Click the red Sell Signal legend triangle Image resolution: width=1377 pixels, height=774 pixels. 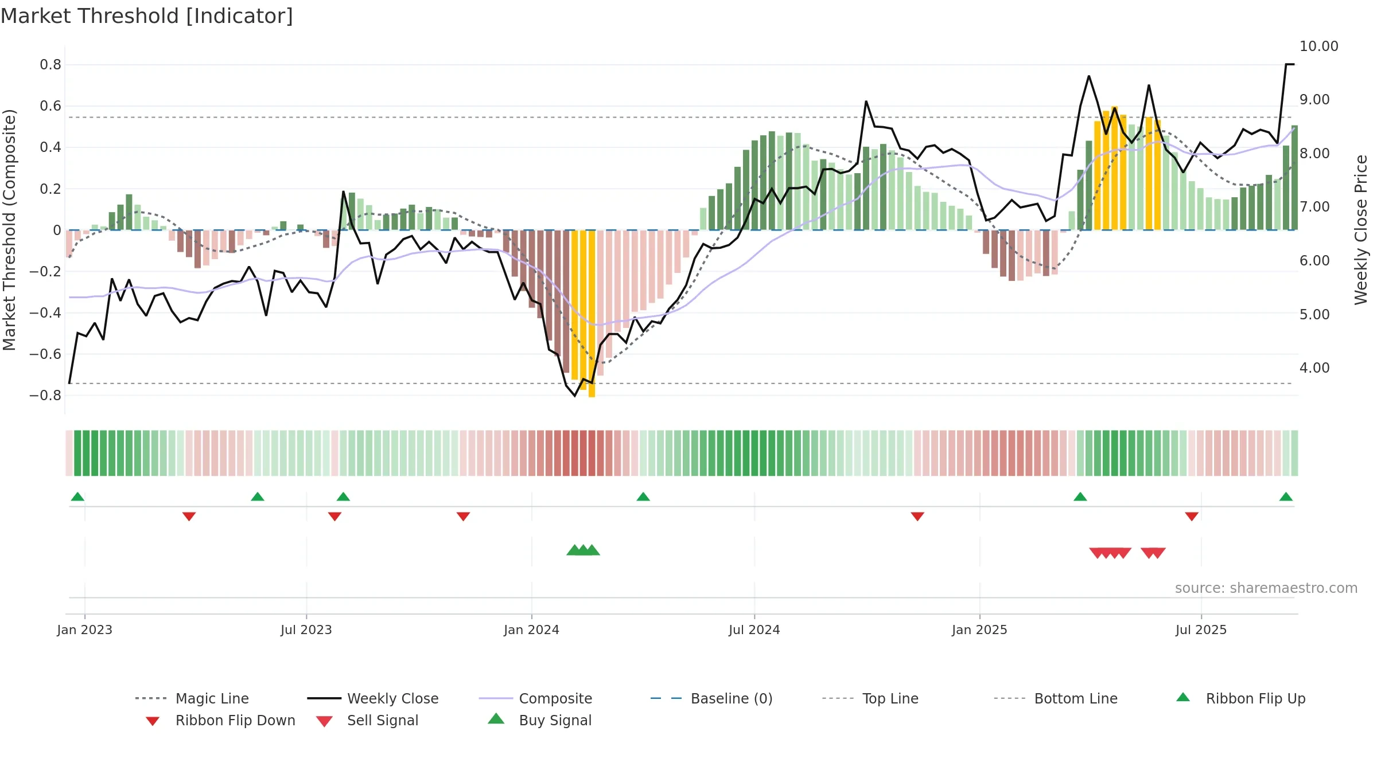pos(324,721)
